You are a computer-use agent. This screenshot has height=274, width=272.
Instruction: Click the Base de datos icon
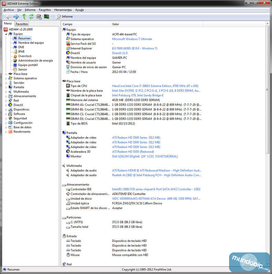(x=11, y=127)
